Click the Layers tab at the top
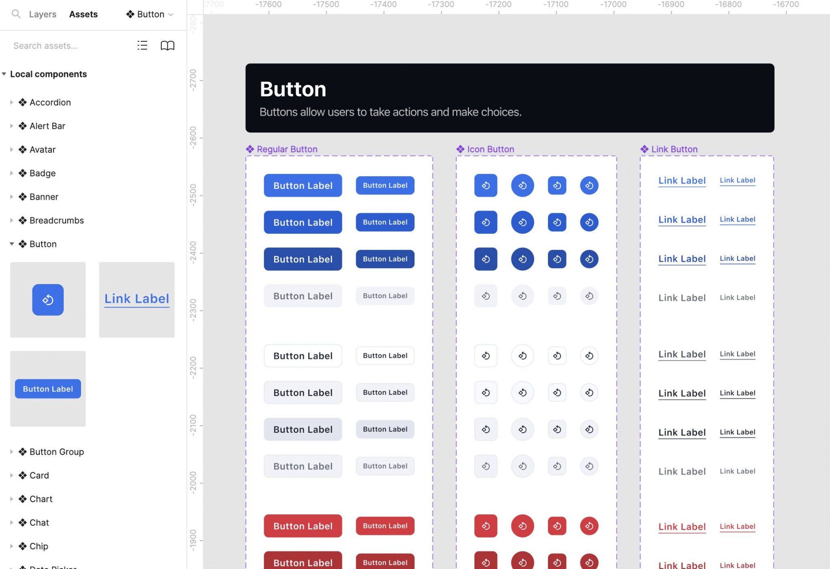The height and width of the screenshot is (569, 830). (x=42, y=14)
